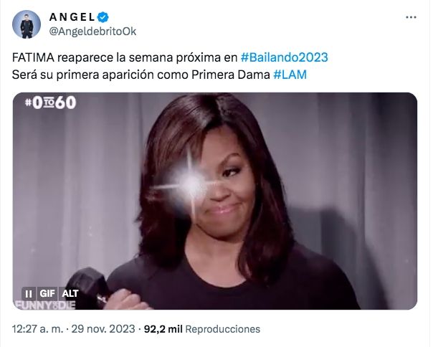The width and height of the screenshot is (433, 347).
Task: Click the blue verified badge next to ANGEL
Action: click(x=103, y=17)
